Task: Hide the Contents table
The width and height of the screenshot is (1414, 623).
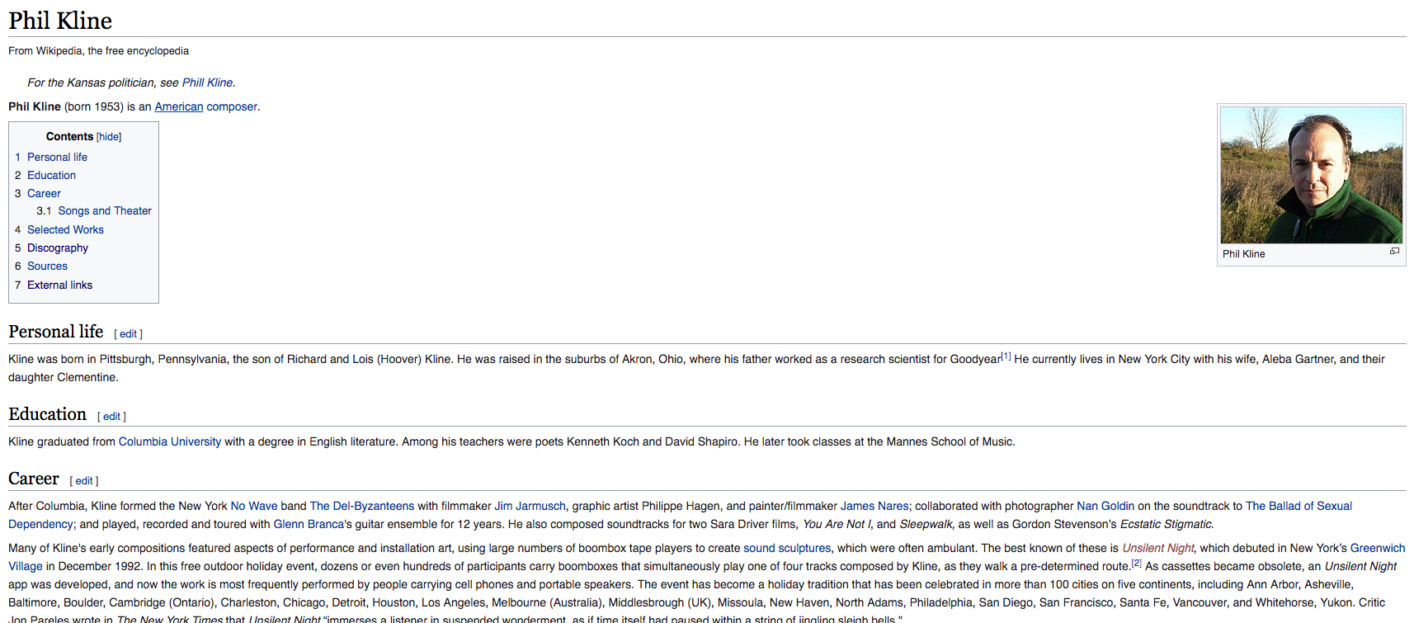Action: (x=109, y=137)
